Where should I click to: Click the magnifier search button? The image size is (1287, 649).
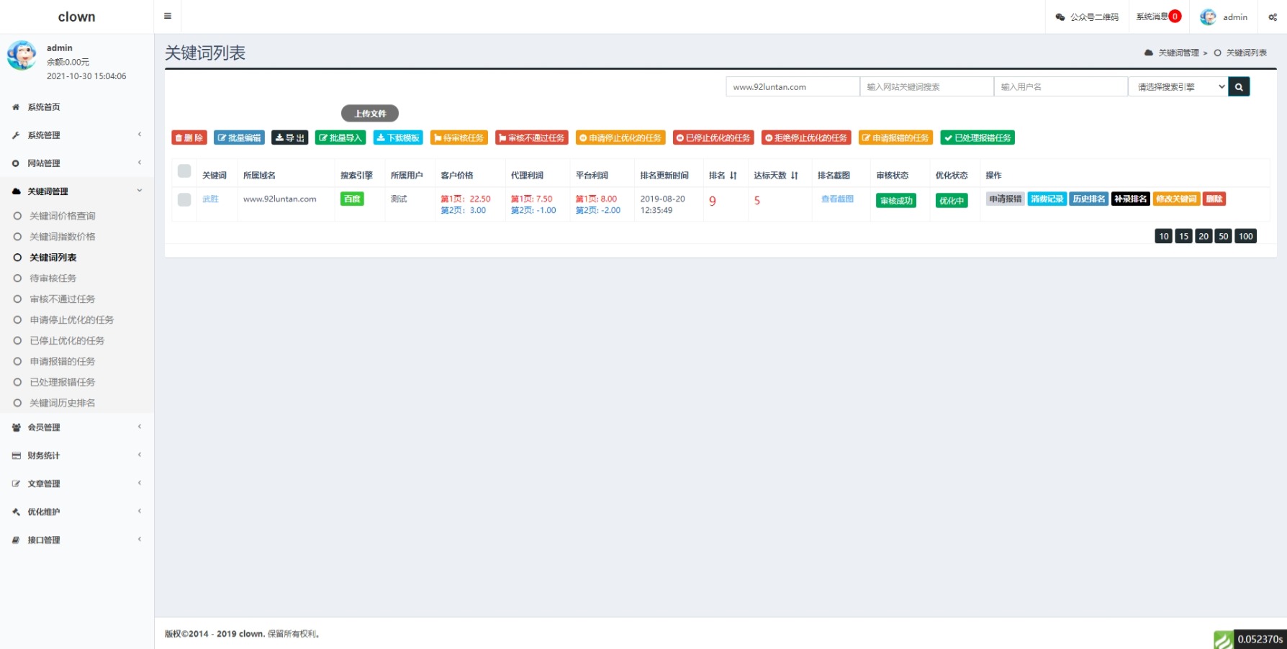coord(1239,87)
